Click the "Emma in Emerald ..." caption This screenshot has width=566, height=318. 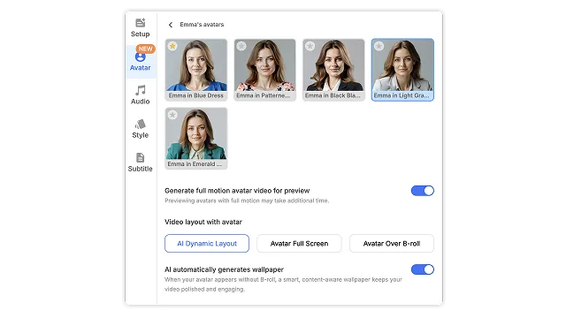coord(195,164)
